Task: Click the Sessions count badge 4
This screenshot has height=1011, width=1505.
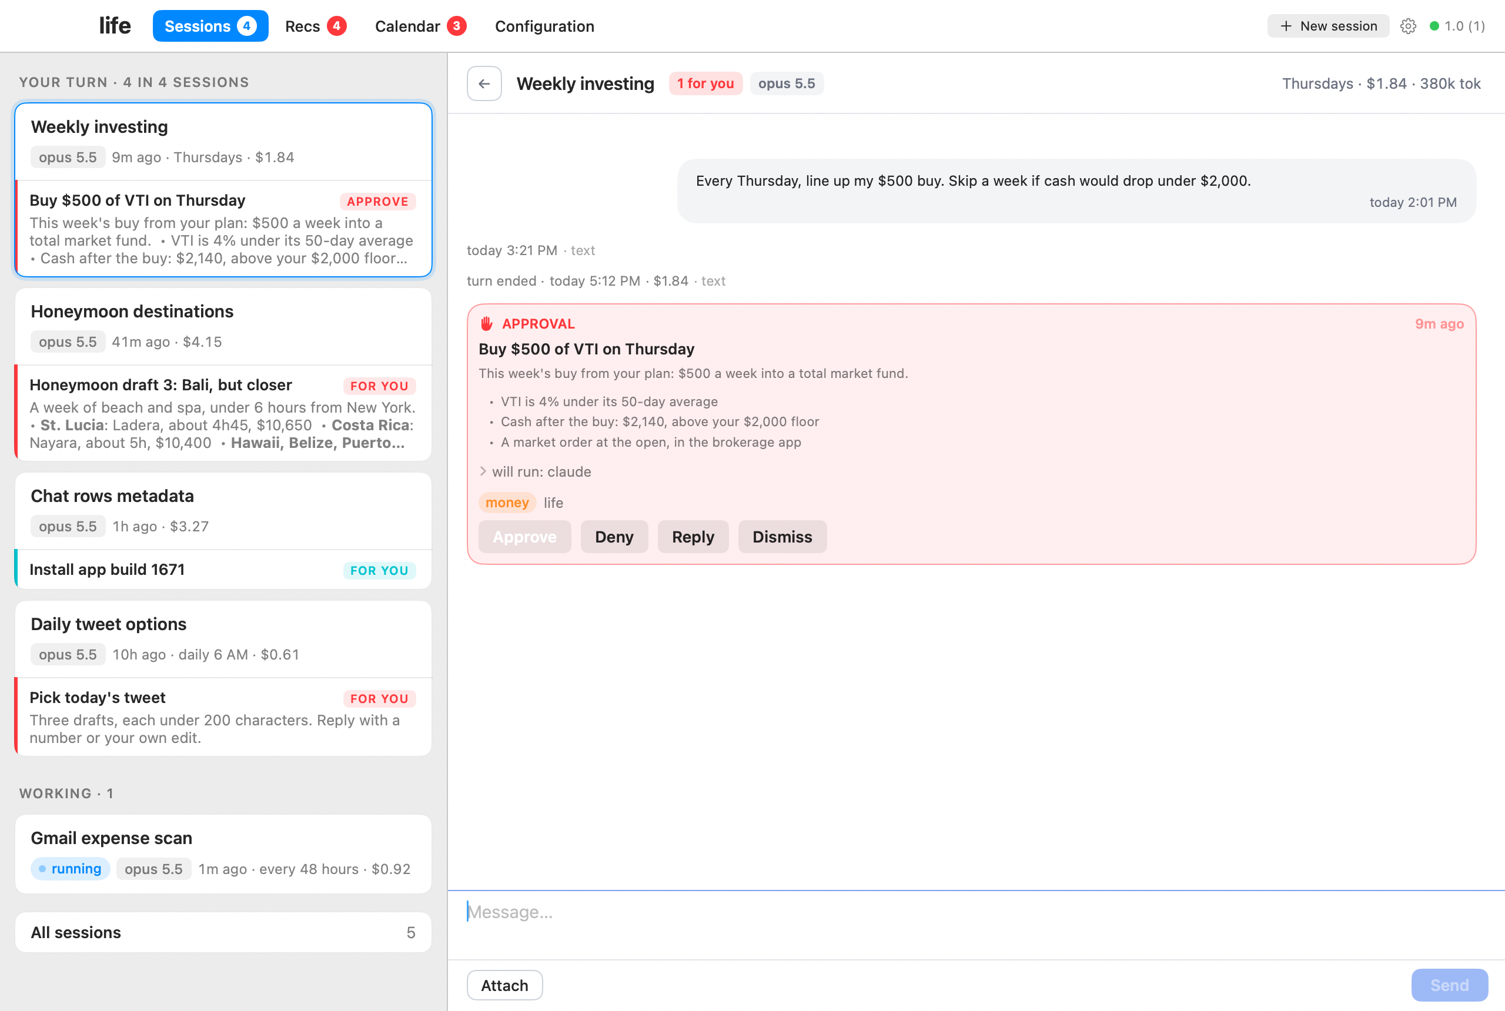Action: tap(246, 26)
